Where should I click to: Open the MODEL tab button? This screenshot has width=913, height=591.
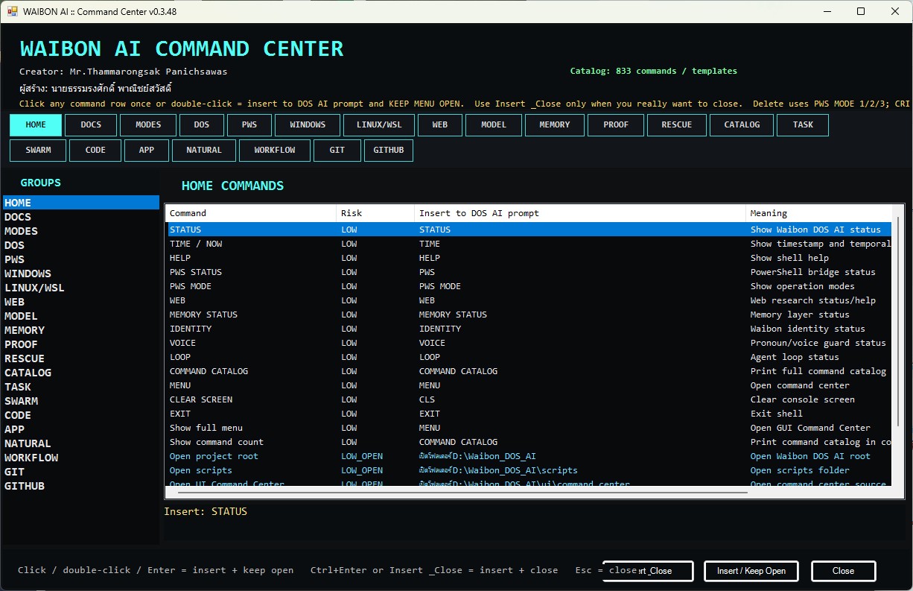(494, 125)
